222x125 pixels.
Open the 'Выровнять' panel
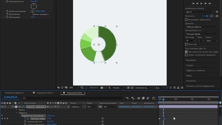pos(191,60)
